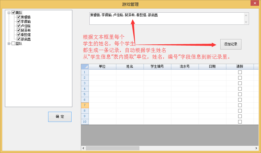Select grid row header 10

pos(85,122)
